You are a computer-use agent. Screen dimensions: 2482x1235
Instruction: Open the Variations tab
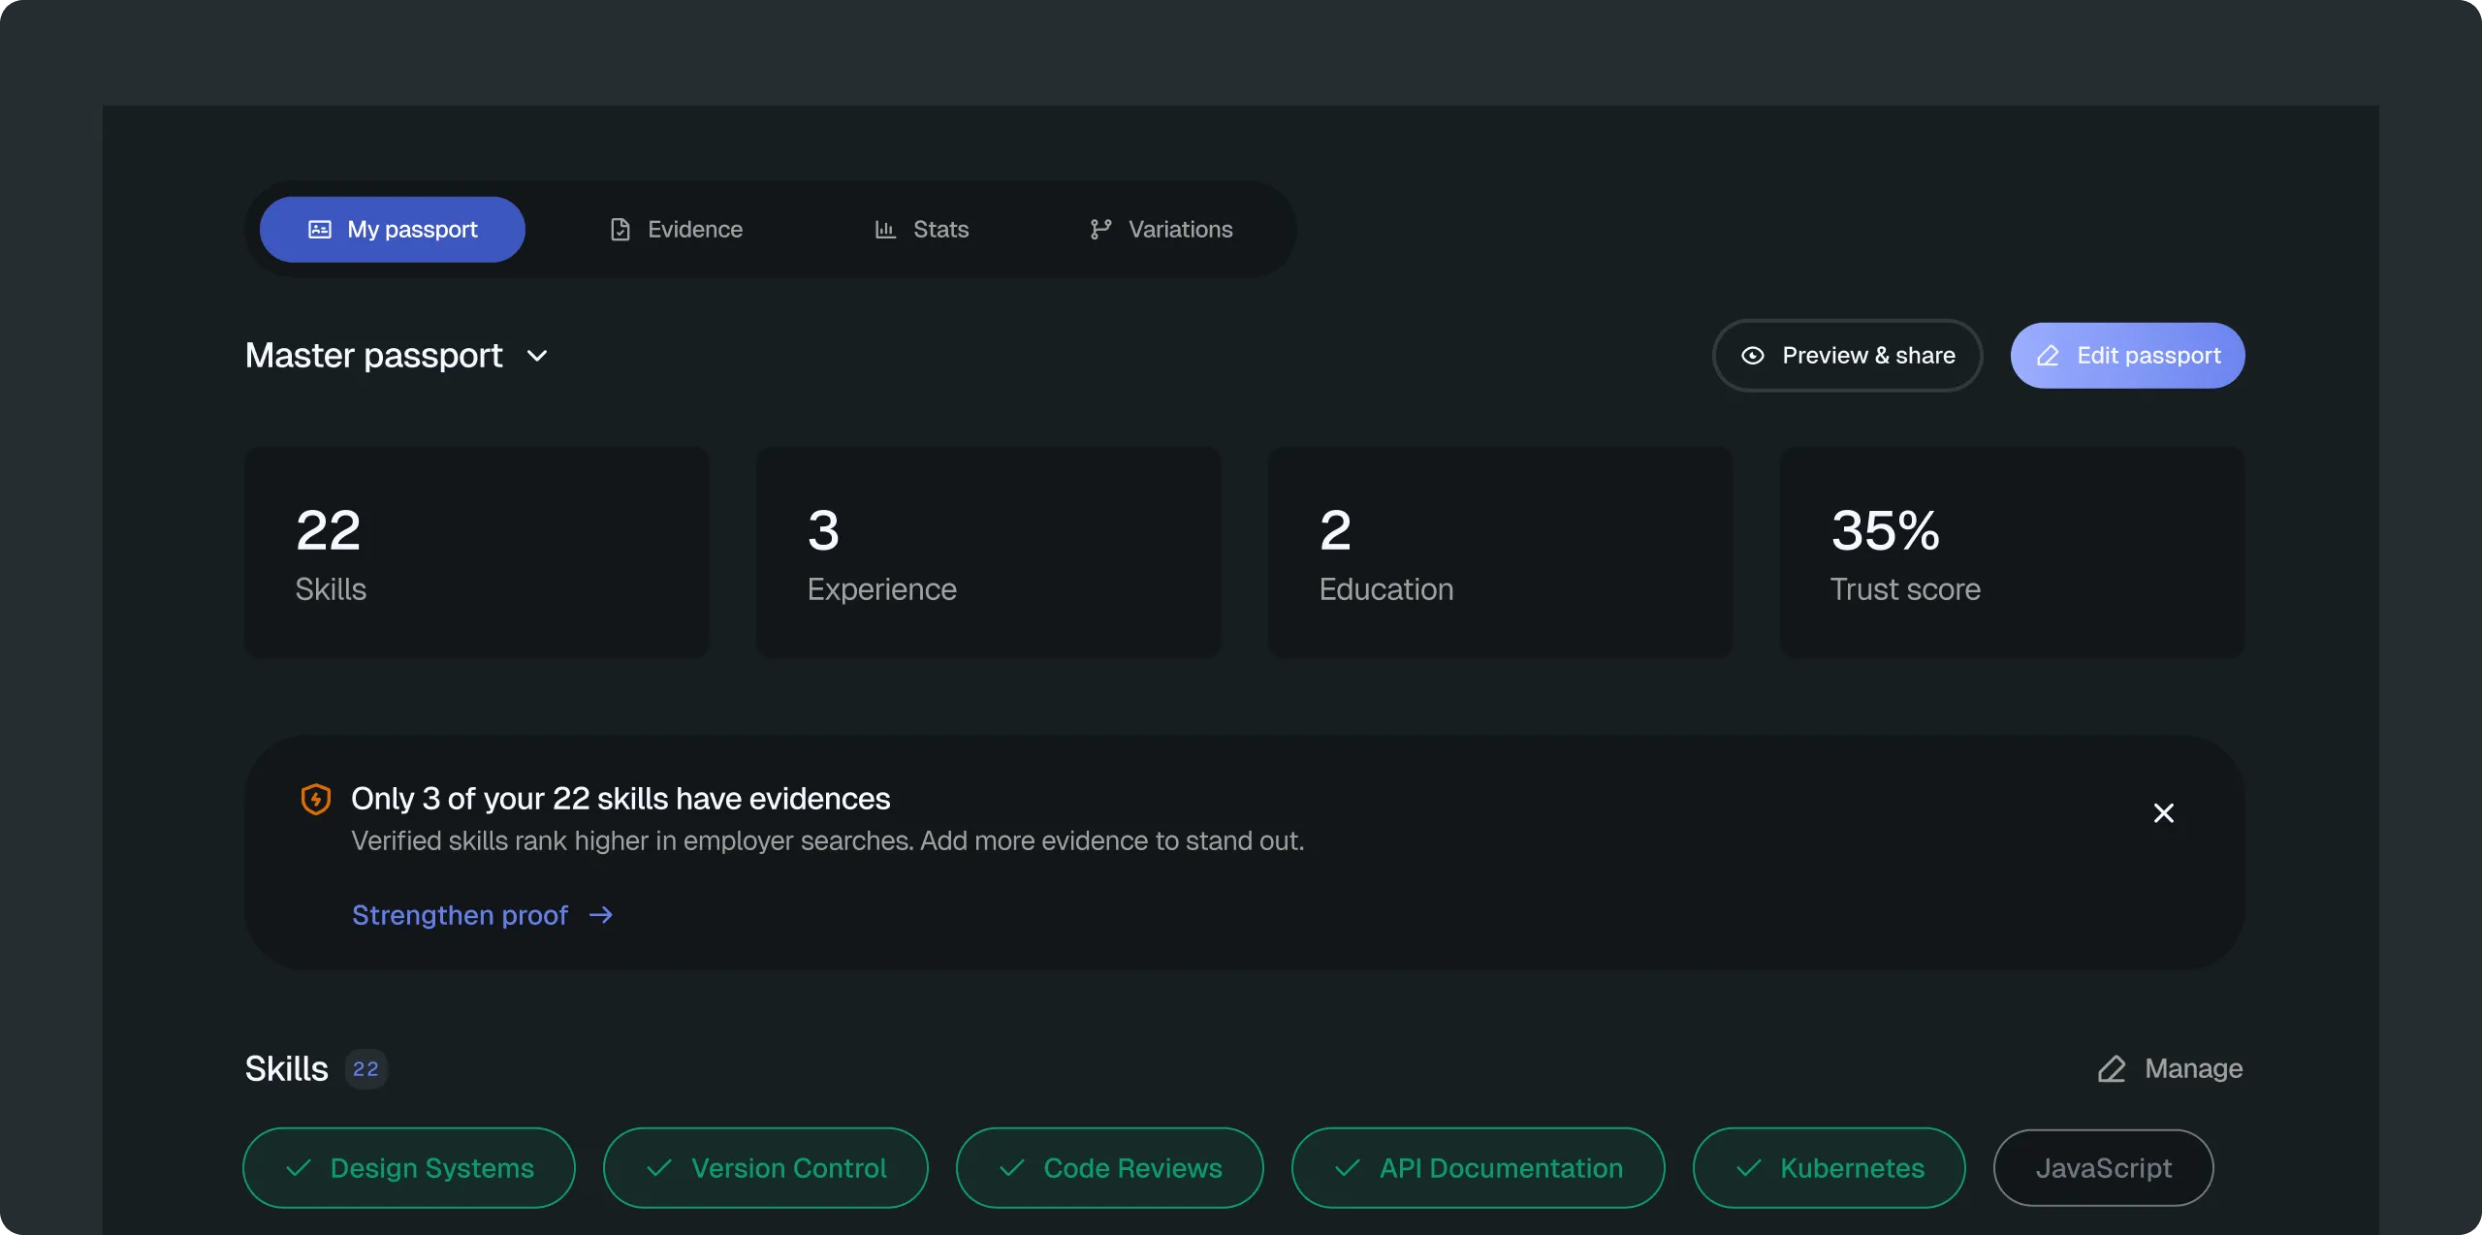(1161, 230)
